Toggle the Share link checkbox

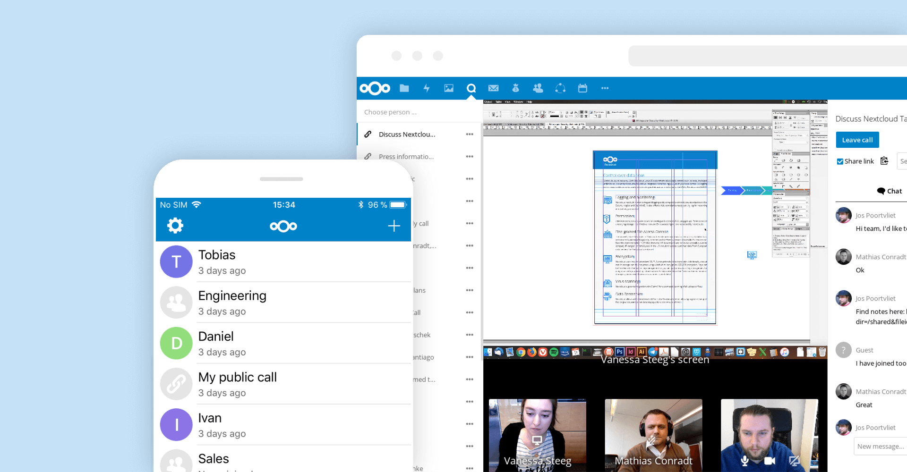840,161
